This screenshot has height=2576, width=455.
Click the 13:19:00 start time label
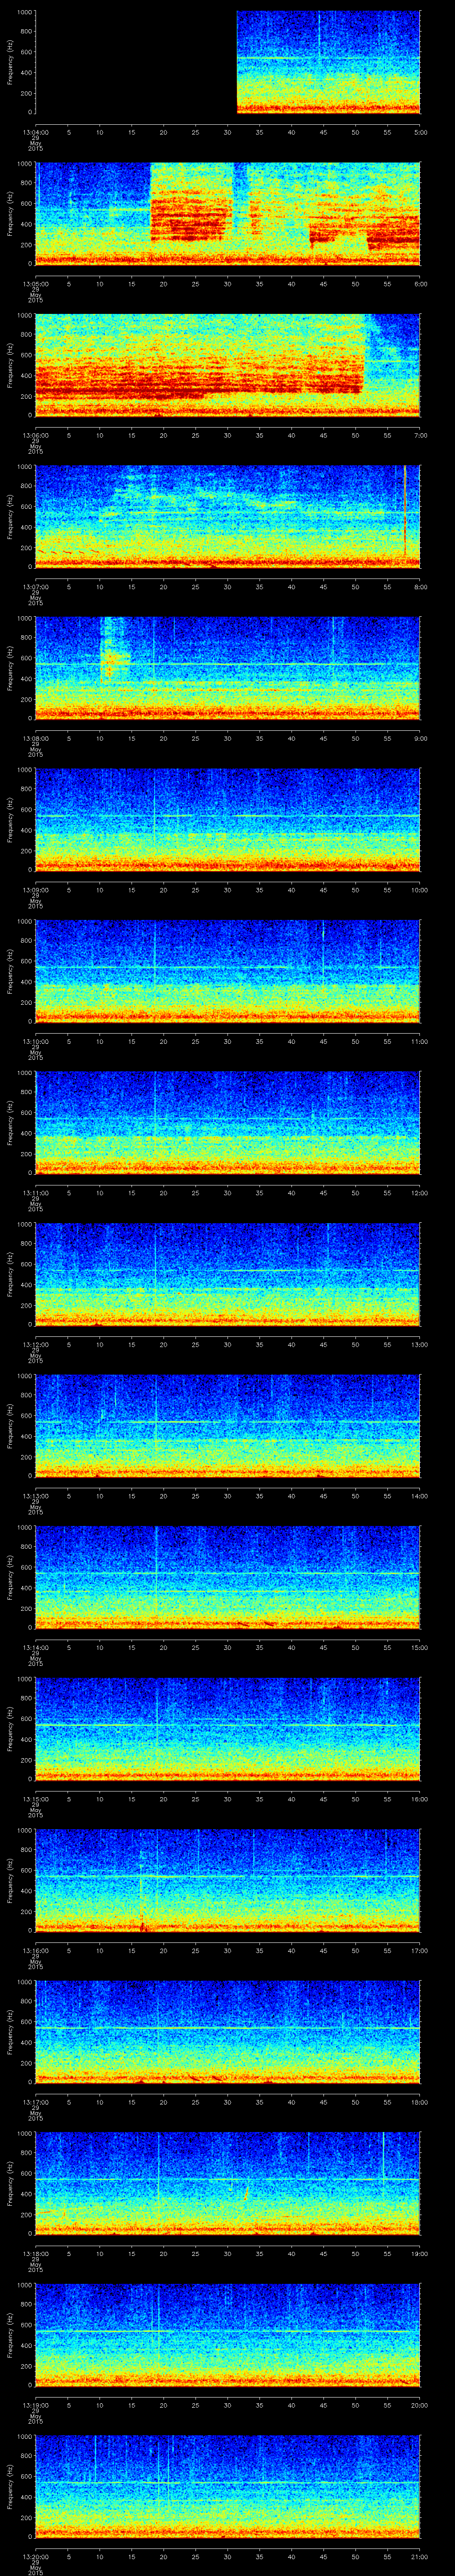(35, 2405)
